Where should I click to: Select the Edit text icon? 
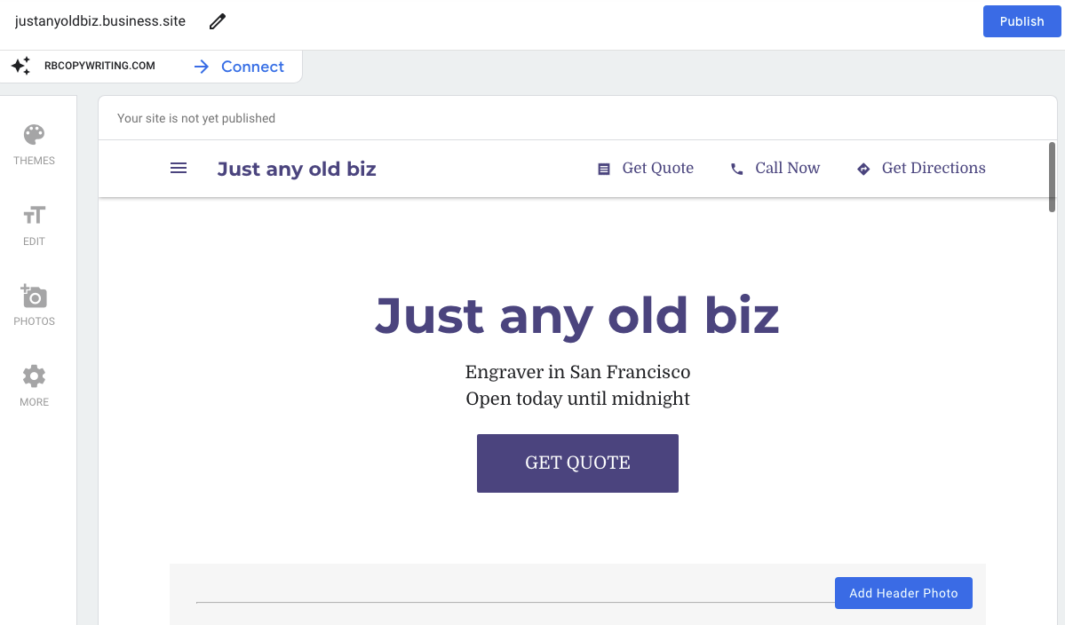coord(34,215)
